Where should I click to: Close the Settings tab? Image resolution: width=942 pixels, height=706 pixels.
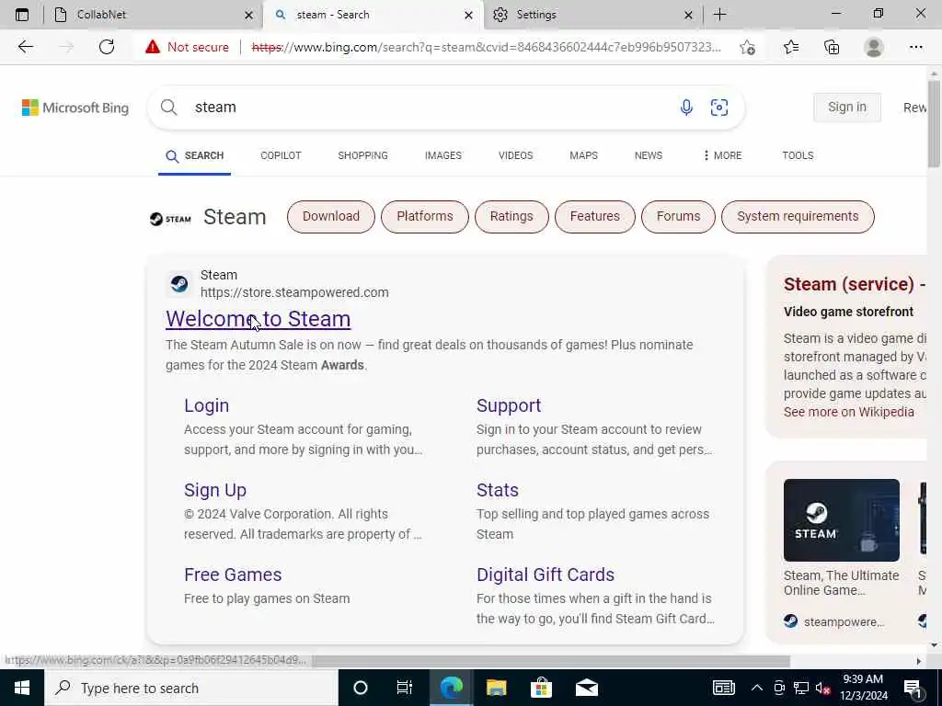point(688,15)
